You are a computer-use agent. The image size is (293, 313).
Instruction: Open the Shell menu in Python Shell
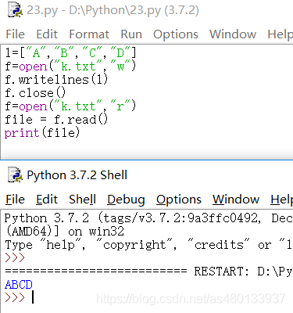pyautogui.click(x=83, y=200)
